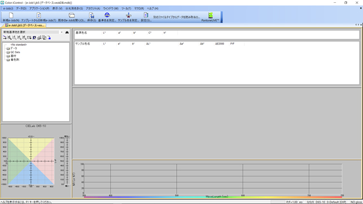Click the Δb* column header
Screen dimensions: 363x204
(x=207, y=43)
